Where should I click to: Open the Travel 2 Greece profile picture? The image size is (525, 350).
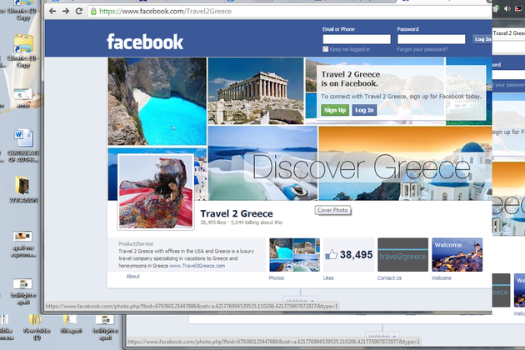coord(156,192)
